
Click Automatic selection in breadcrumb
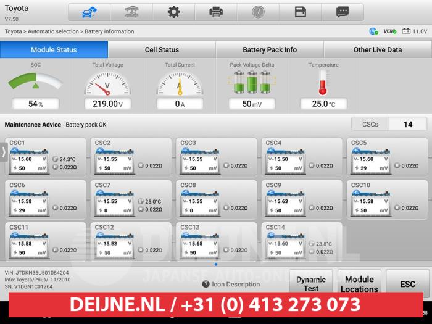(53, 31)
